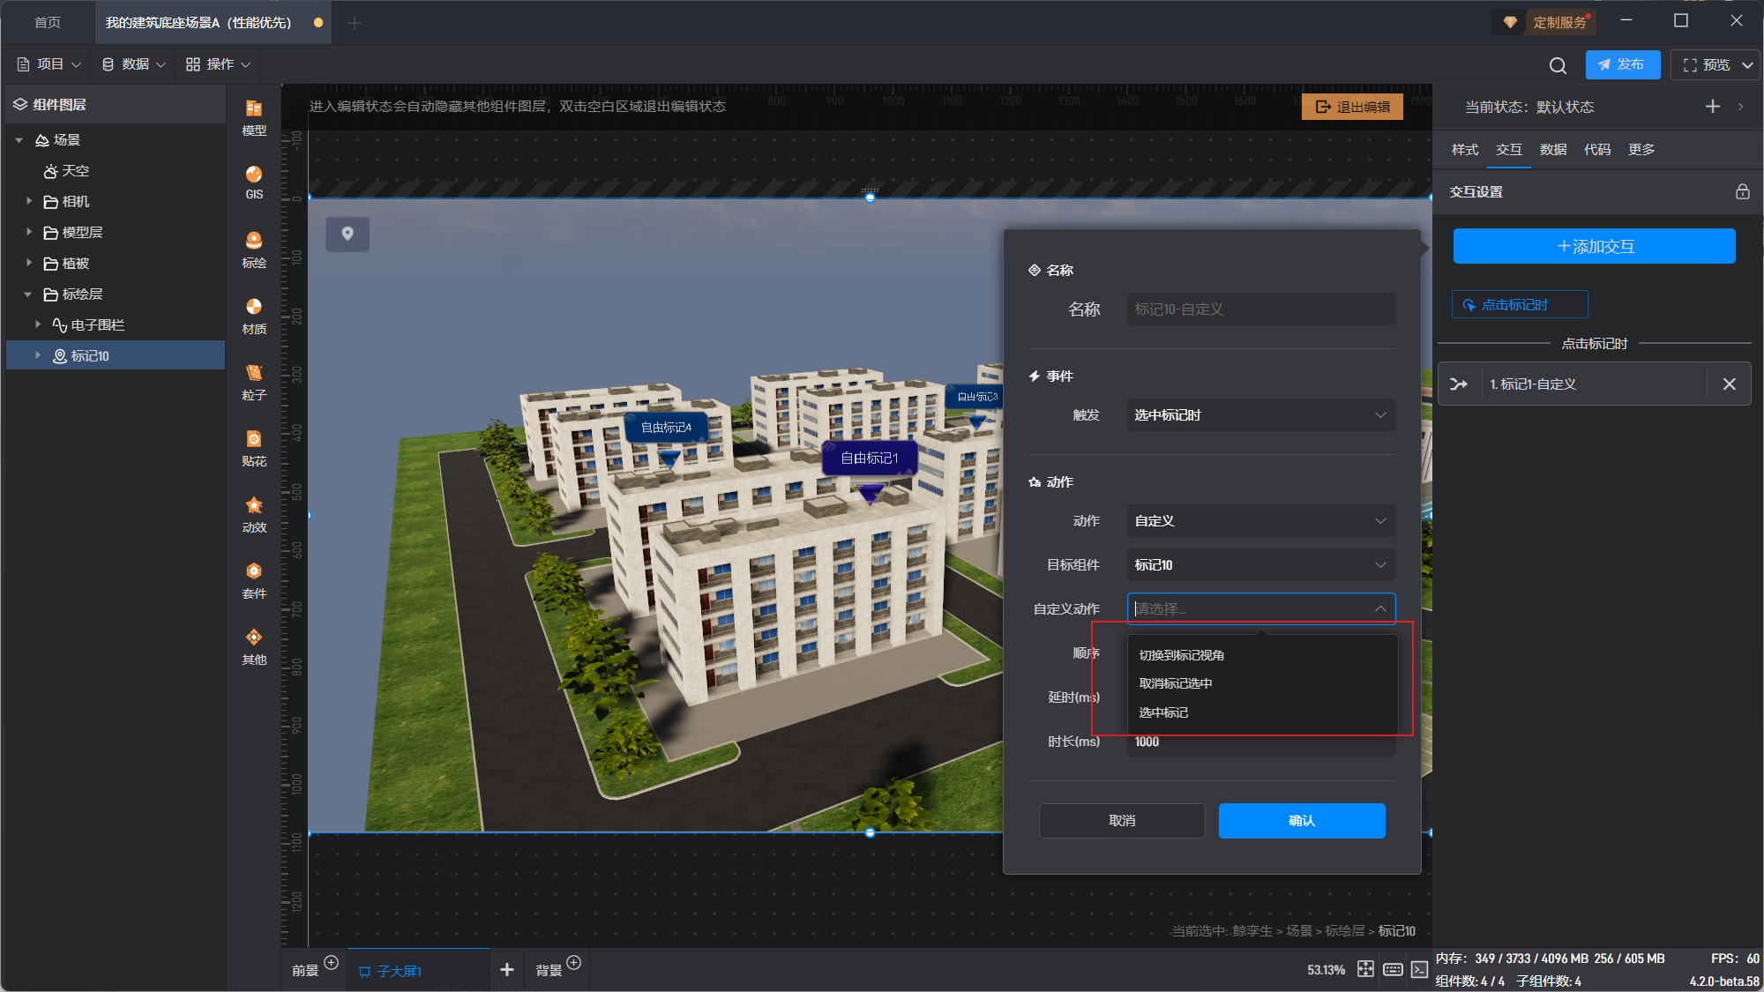Open the 目标组件 标记10 dropdown
The width and height of the screenshot is (1764, 992).
click(1260, 565)
